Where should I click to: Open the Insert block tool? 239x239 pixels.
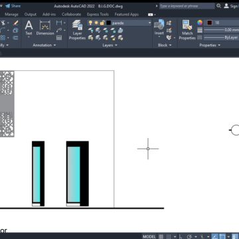(x=159, y=27)
